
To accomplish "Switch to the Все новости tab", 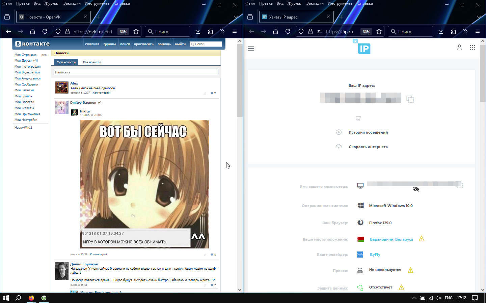I will point(92,62).
